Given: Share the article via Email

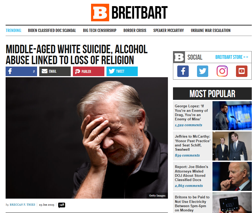Looking at the screenshot, I should [x=55, y=71].
